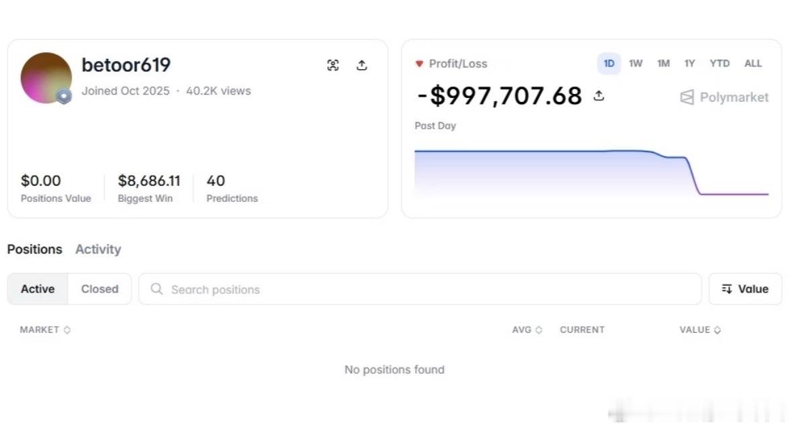The height and width of the screenshot is (430, 792).
Task: Click share icon beside profit/loss amount
Action: 599,95
